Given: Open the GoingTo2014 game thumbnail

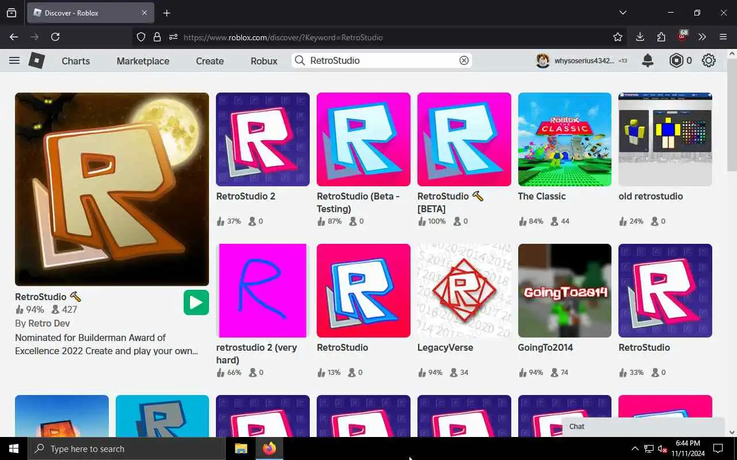Looking at the screenshot, I should pyautogui.click(x=565, y=290).
